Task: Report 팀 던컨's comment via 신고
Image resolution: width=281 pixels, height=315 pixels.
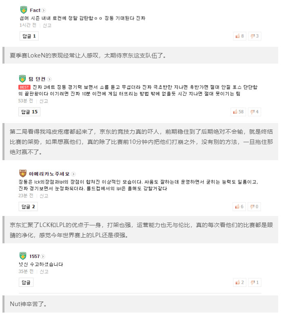Action: coord(44,100)
